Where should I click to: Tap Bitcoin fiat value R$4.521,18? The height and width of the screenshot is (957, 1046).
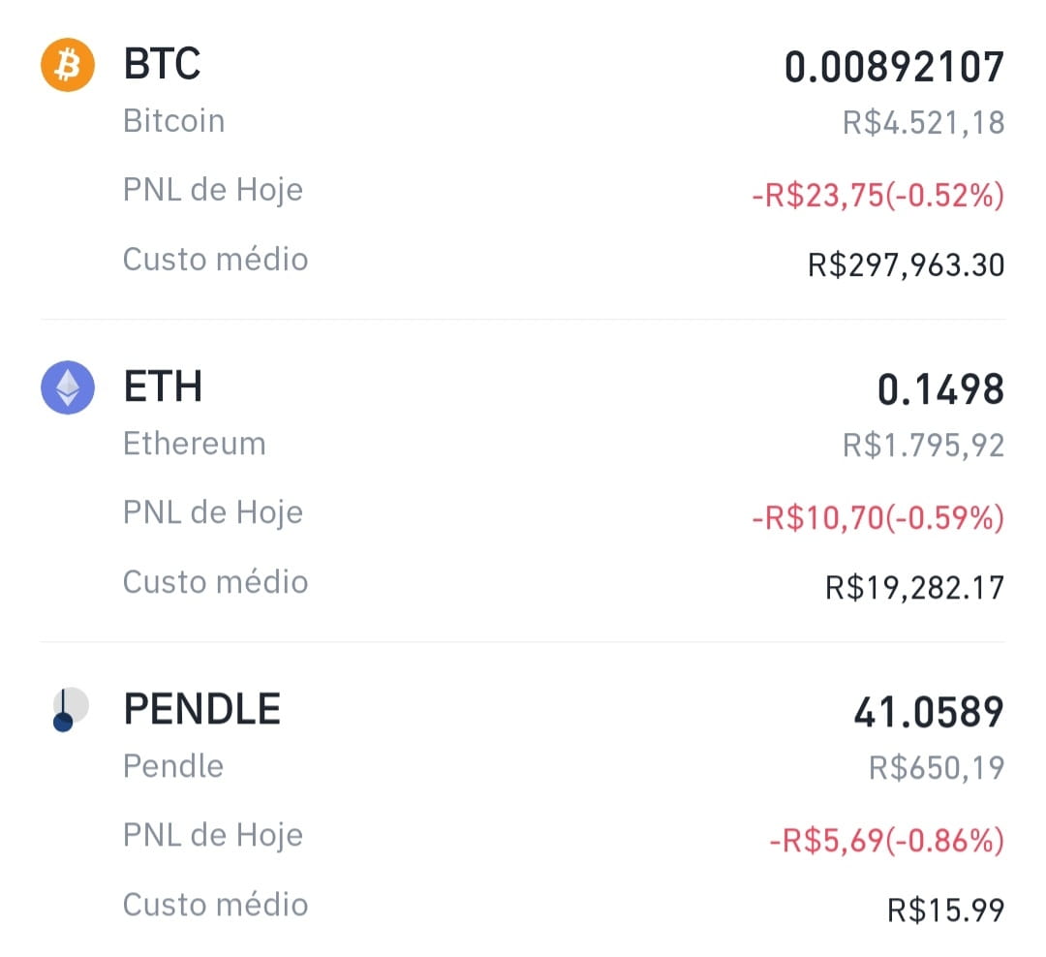point(923,123)
